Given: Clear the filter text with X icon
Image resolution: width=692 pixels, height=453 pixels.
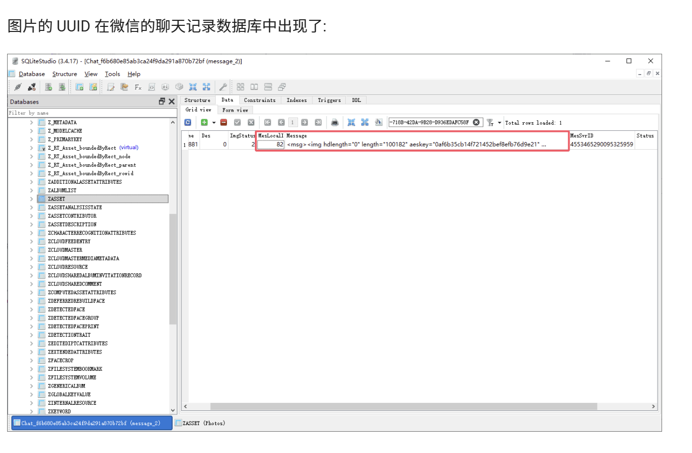Looking at the screenshot, I should (476, 122).
